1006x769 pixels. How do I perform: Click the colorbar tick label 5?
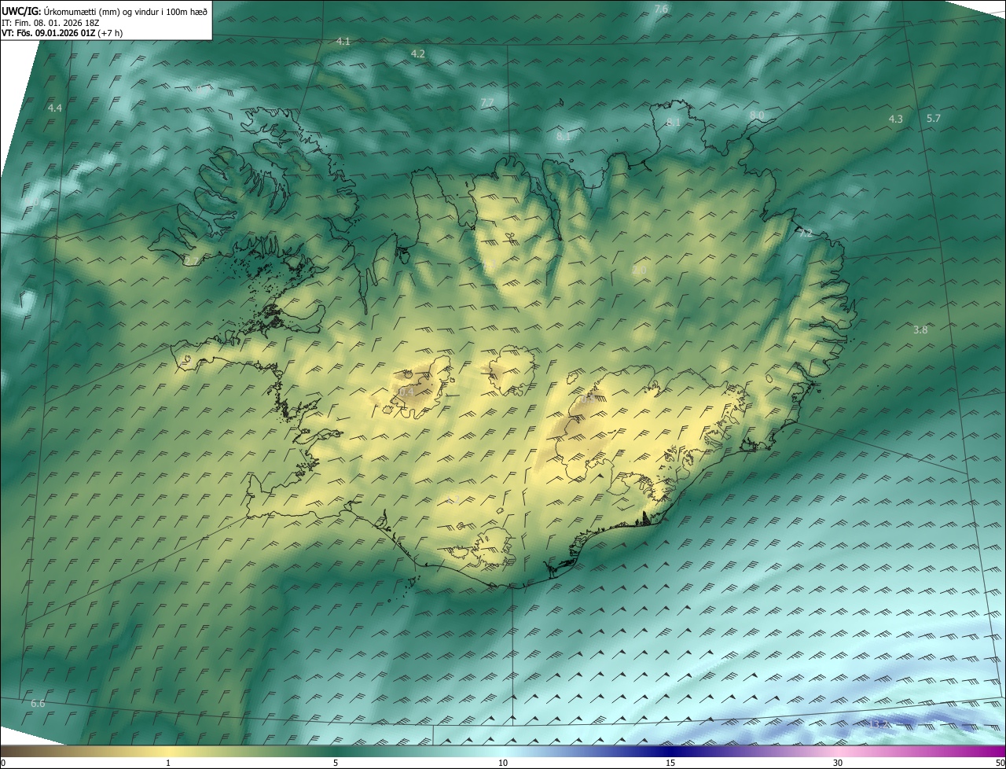tap(336, 763)
